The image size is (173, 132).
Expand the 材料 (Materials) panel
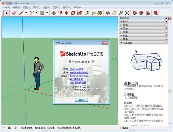(x=125, y=22)
